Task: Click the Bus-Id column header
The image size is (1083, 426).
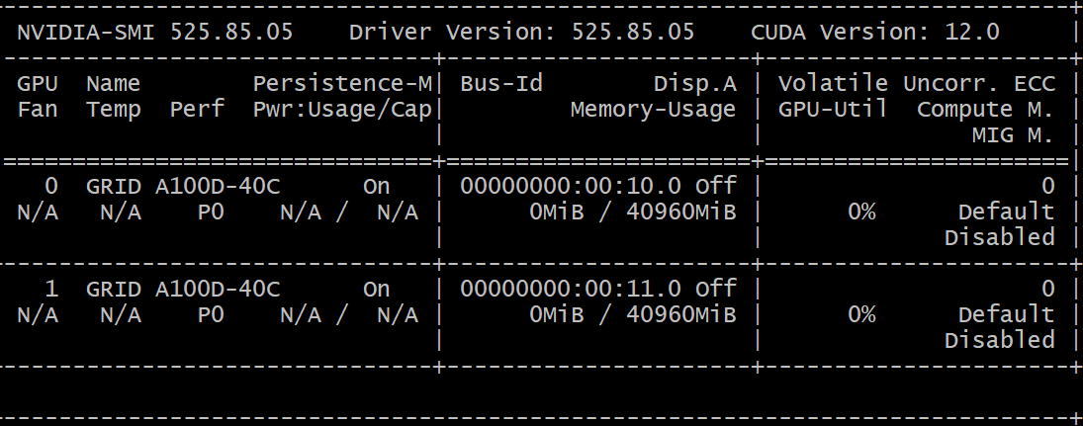Action: pos(501,84)
